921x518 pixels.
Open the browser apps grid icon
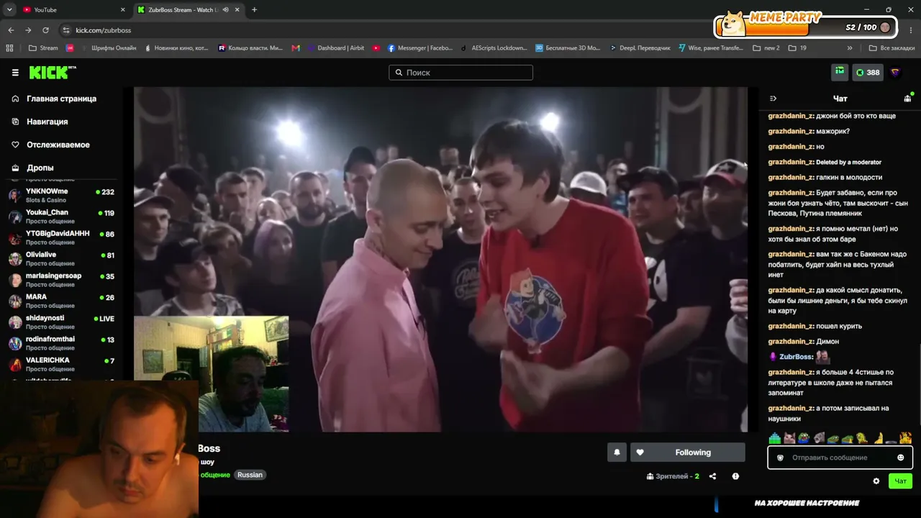pyautogui.click(x=9, y=48)
